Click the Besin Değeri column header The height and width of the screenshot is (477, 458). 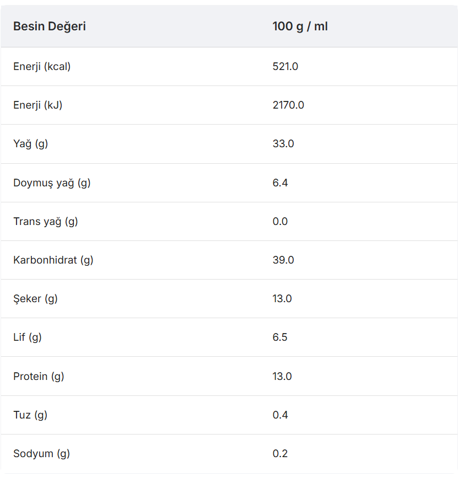tap(50, 26)
